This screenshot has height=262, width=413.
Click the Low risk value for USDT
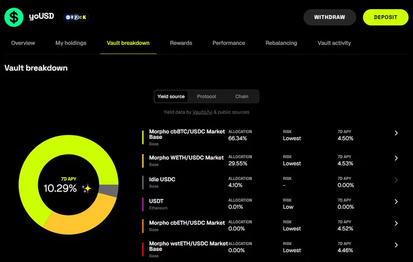[288, 207]
